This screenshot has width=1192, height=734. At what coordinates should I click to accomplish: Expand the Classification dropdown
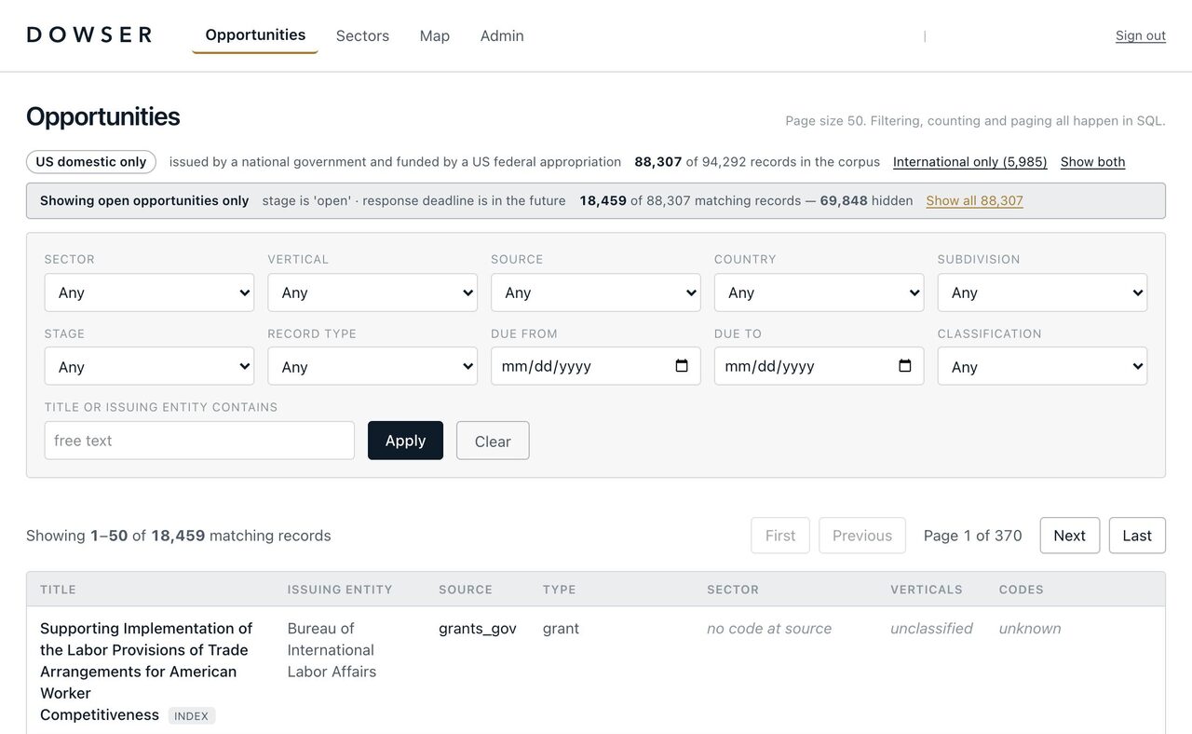click(x=1042, y=366)
